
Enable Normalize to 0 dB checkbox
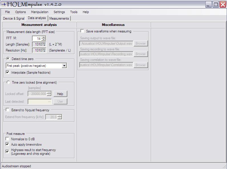coord(7,139)
